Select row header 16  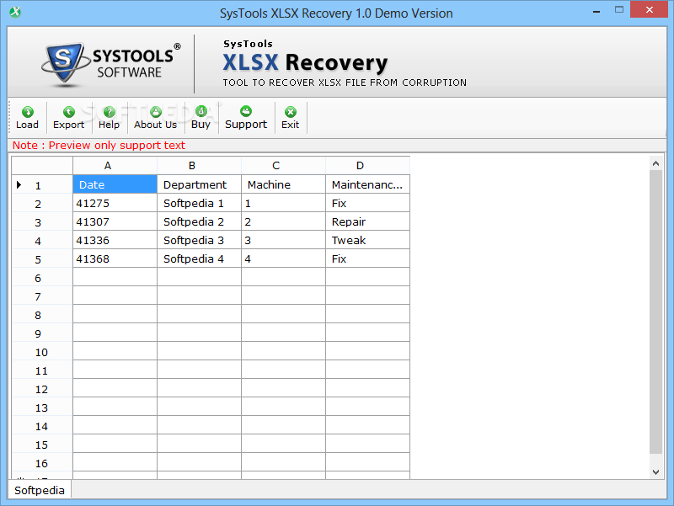point(41,463)
